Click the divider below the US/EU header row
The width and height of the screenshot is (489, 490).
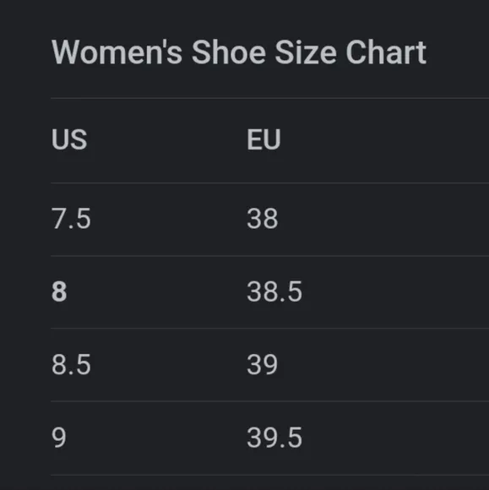(x=269, y=182)
